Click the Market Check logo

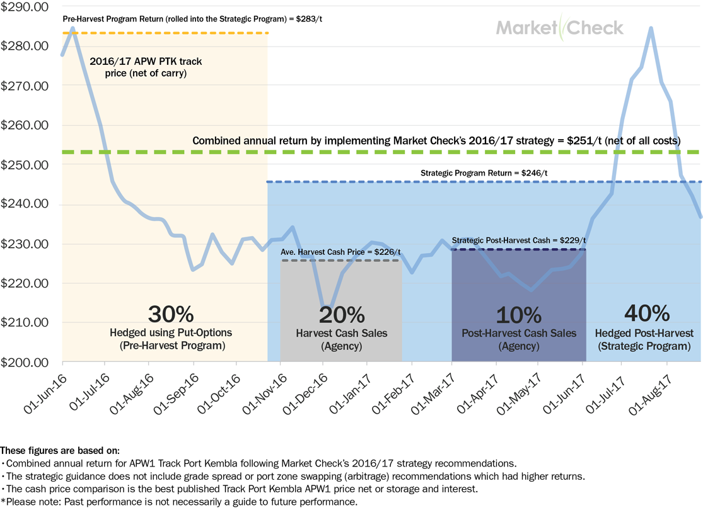[559, 28]
